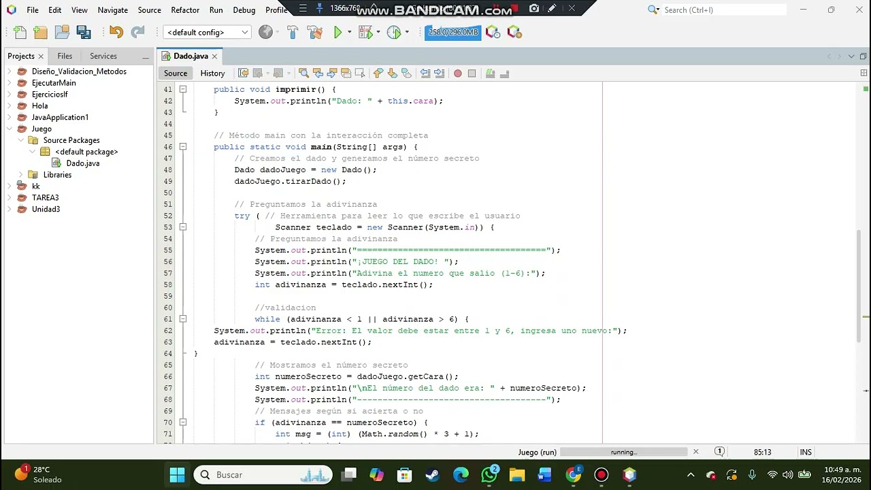
Task: Click the New Project toolbar icon
Action: coord(40,32)
